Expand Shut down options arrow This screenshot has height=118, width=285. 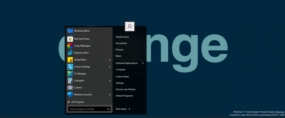(x=130, y=109)
